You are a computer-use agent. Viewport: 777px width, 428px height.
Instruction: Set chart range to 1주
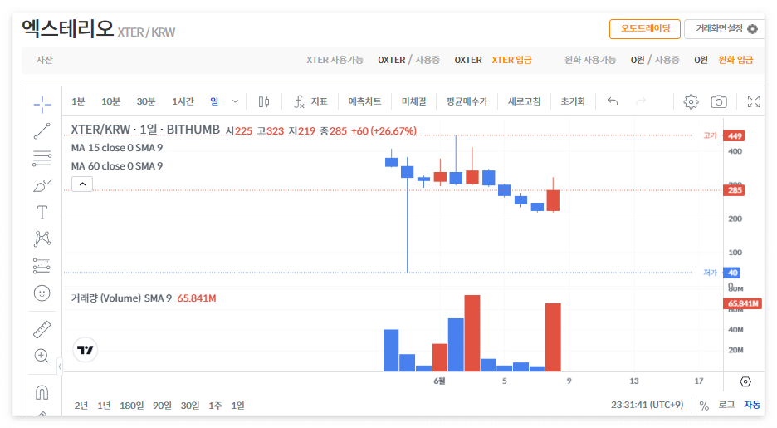click(215, 406)
